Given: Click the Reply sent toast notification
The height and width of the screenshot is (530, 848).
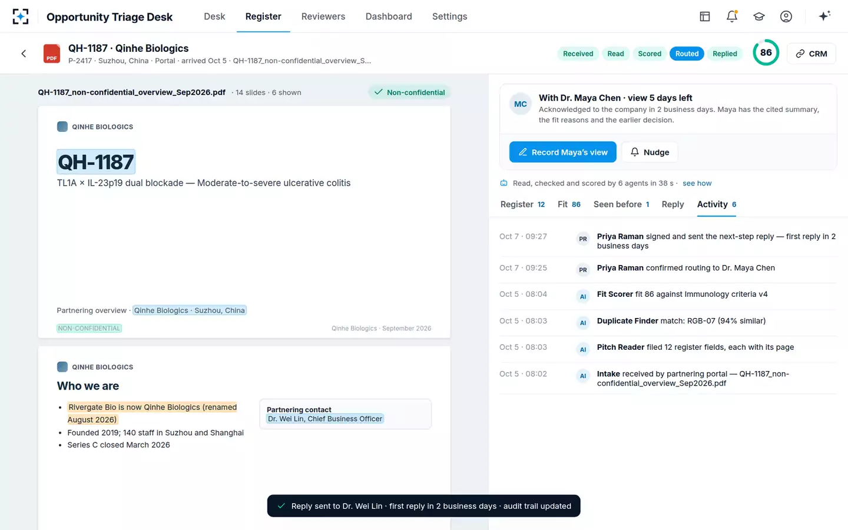Looking at the screenshot, I should click(423, 506).
